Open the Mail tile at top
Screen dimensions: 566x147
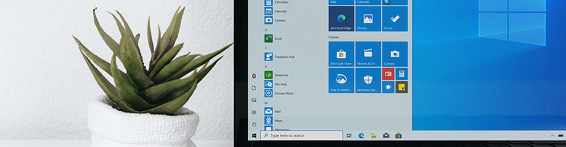[341, 2]
